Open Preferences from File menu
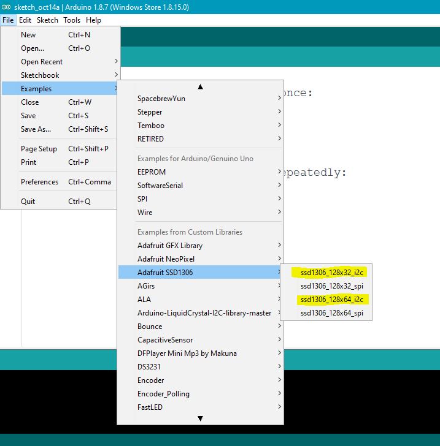This screenshot has width=440, height=446. click(60, 182)
